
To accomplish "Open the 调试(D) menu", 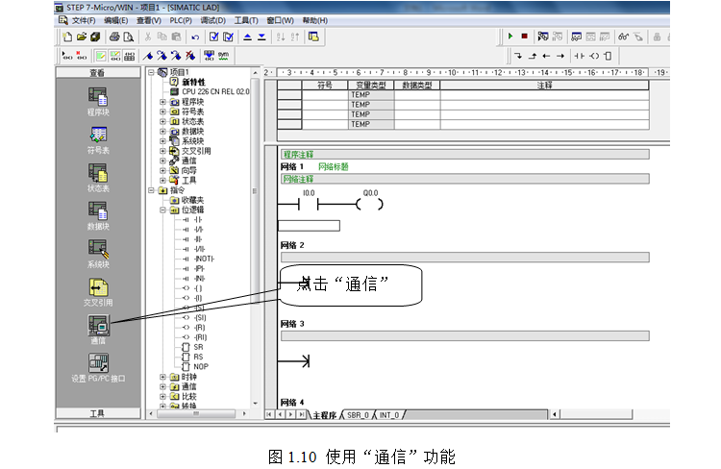I will click(x=212, y=21).
